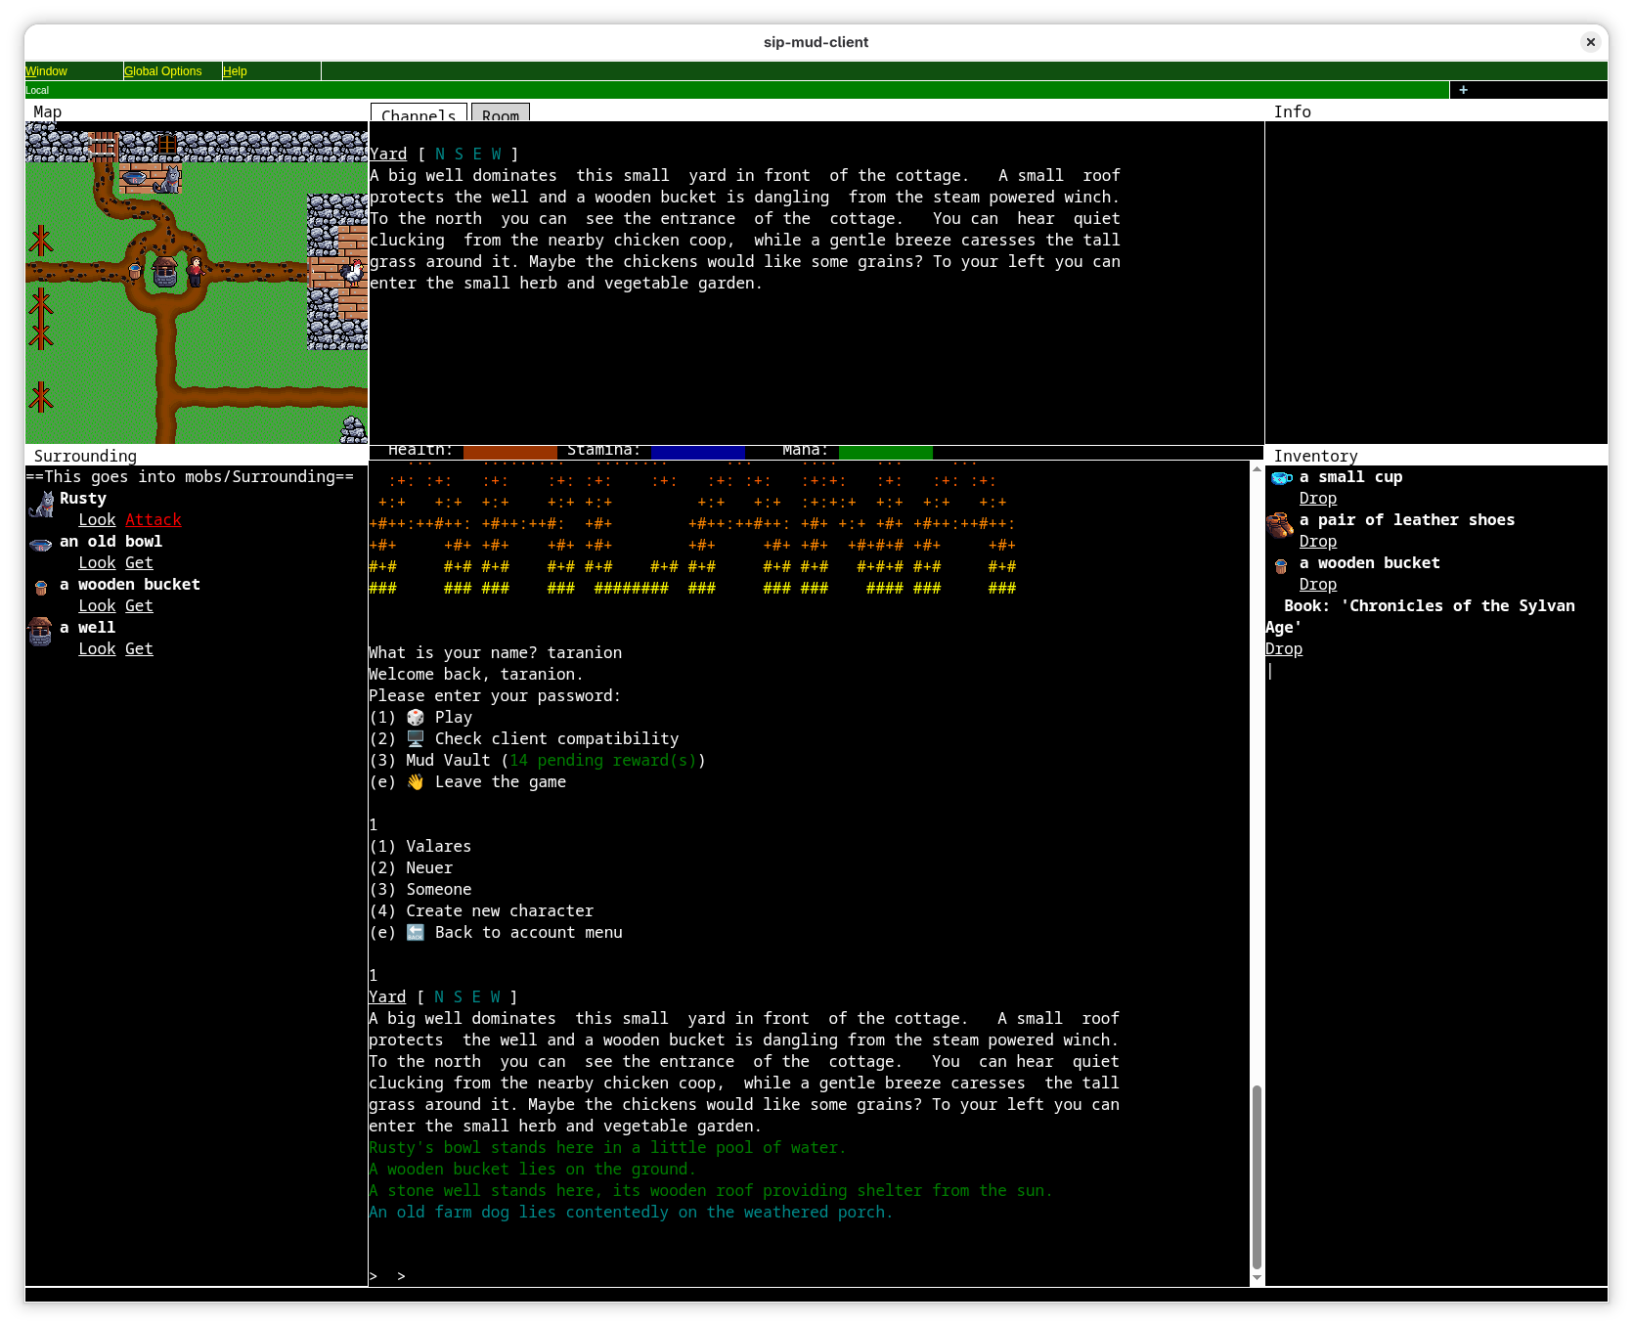The height and width of the screenshot is (1327, 1633).
Task: Click the wooden bucket icon in Inventory
Action: click(x=1281, y=566)
